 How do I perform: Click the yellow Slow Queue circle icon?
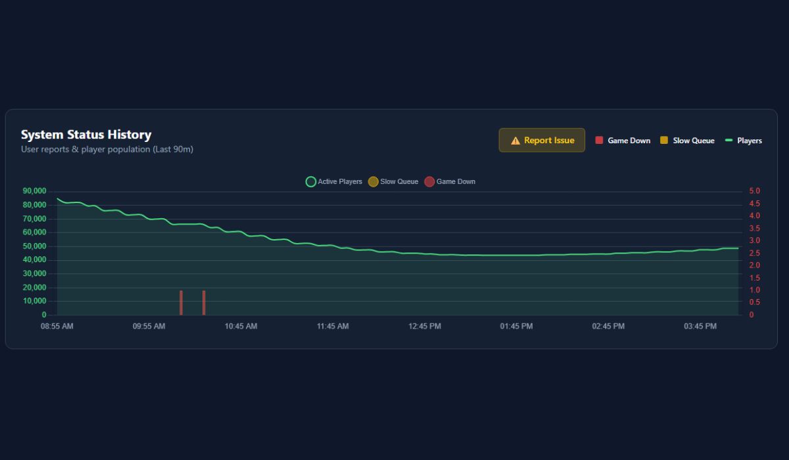pyautogui.click(x=373, y=181)
